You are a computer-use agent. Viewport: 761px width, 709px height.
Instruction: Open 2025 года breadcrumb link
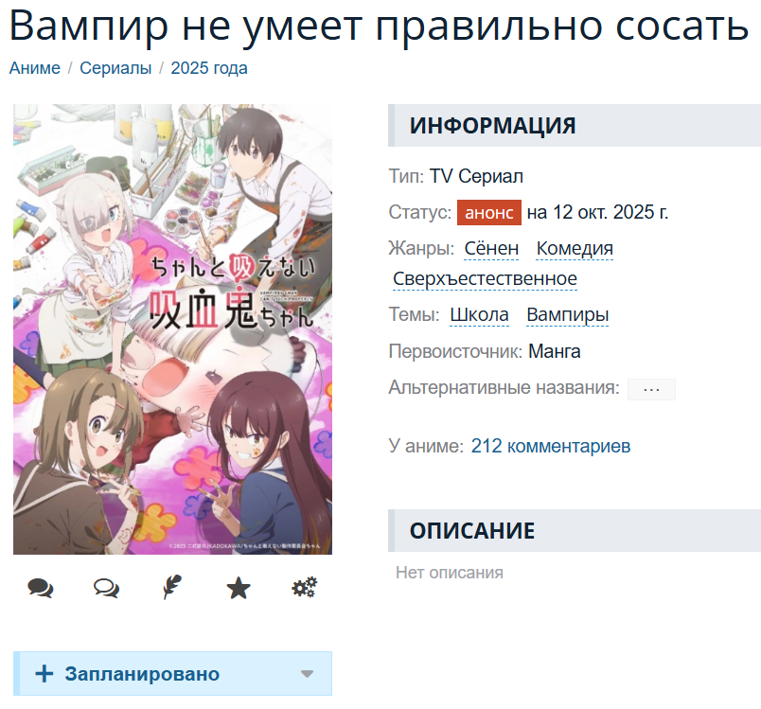pos(209,68)
